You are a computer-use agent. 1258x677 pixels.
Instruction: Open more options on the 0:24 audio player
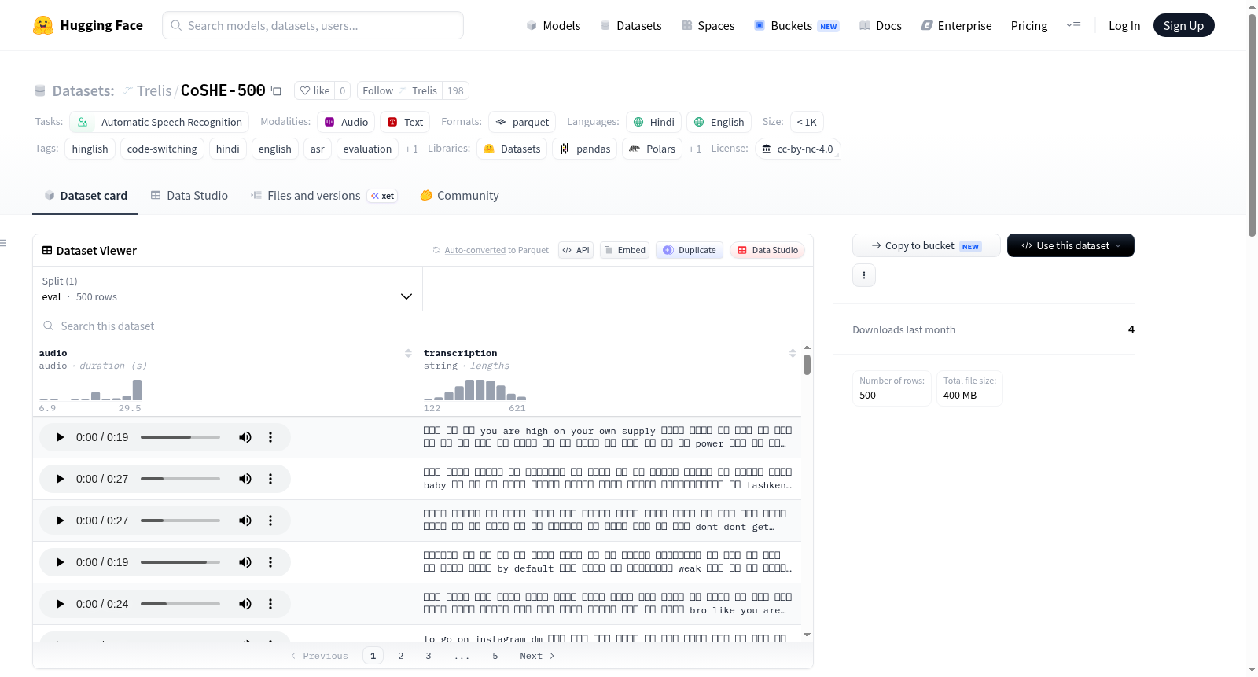coord(270,604)
